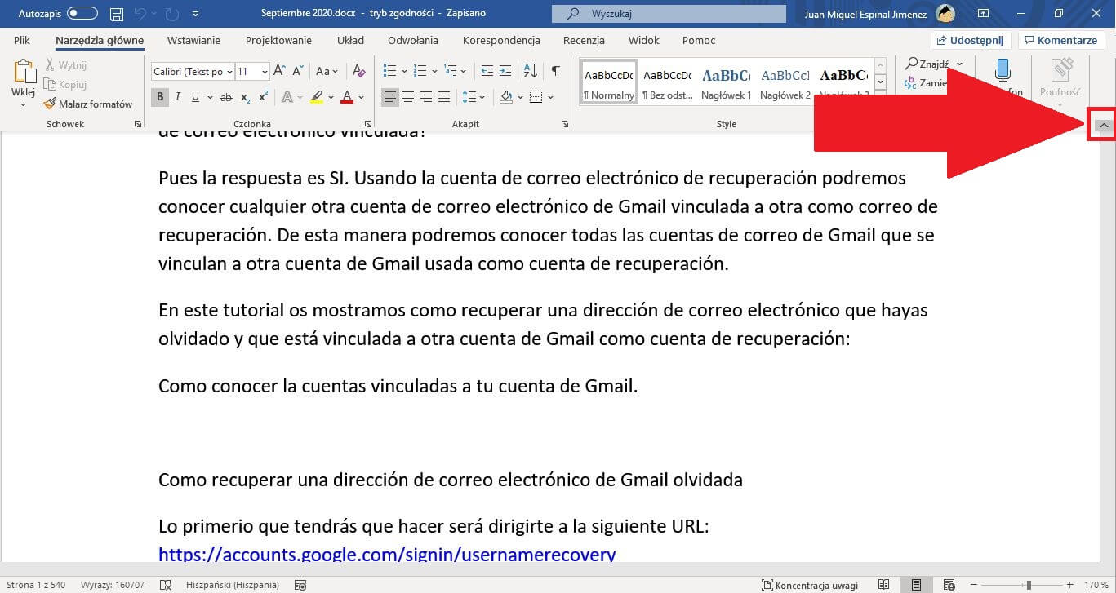Viewport: 1116px width, 593px height.
Task: Apply bullet list to the paragraph
Action: [390, 71]
